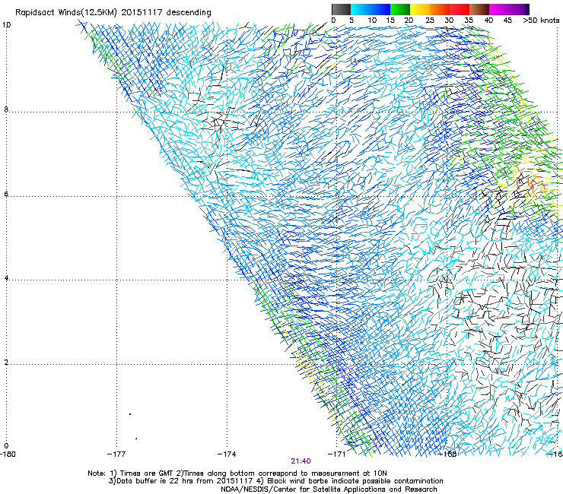The height and width of the screenshot is (494, 563).
Task: Click the latitude label '10' on left axis
Action: click(6, 25)
